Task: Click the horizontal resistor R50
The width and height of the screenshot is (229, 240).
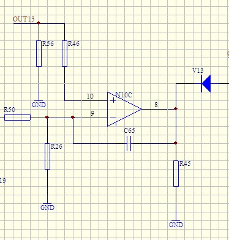Action: point(17,118)
